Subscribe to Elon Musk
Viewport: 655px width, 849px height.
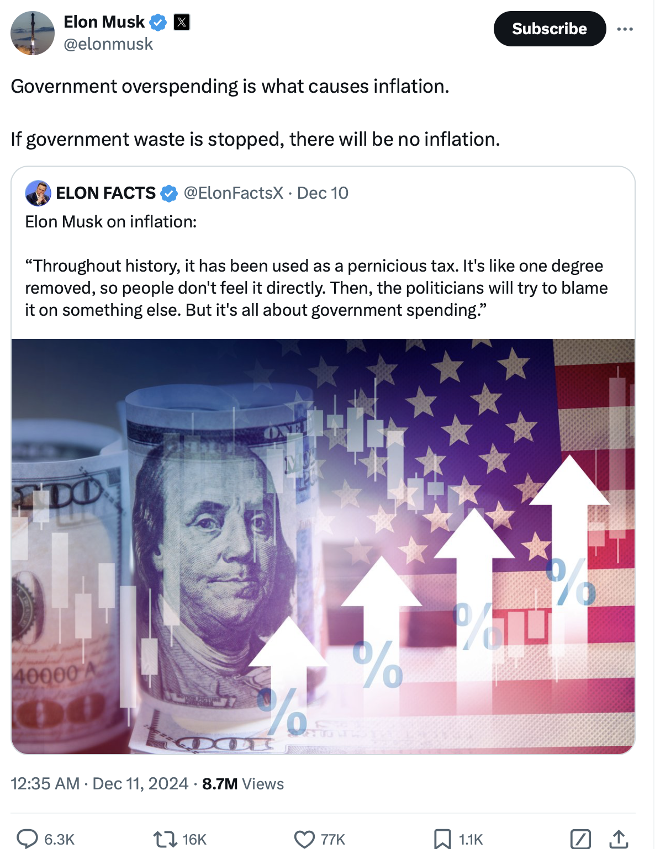click(550, 29)
